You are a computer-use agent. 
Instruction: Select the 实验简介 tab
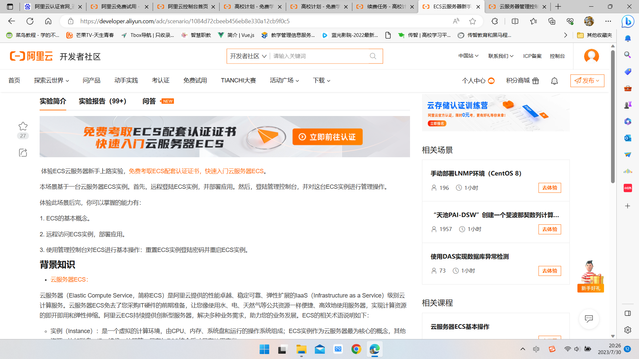tap(53, 101)
